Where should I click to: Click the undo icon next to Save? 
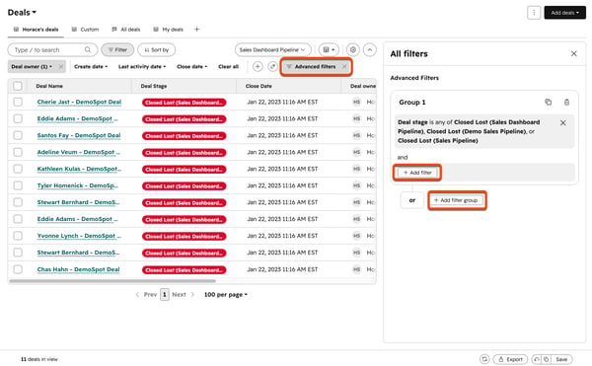click(x=536, y=359)
